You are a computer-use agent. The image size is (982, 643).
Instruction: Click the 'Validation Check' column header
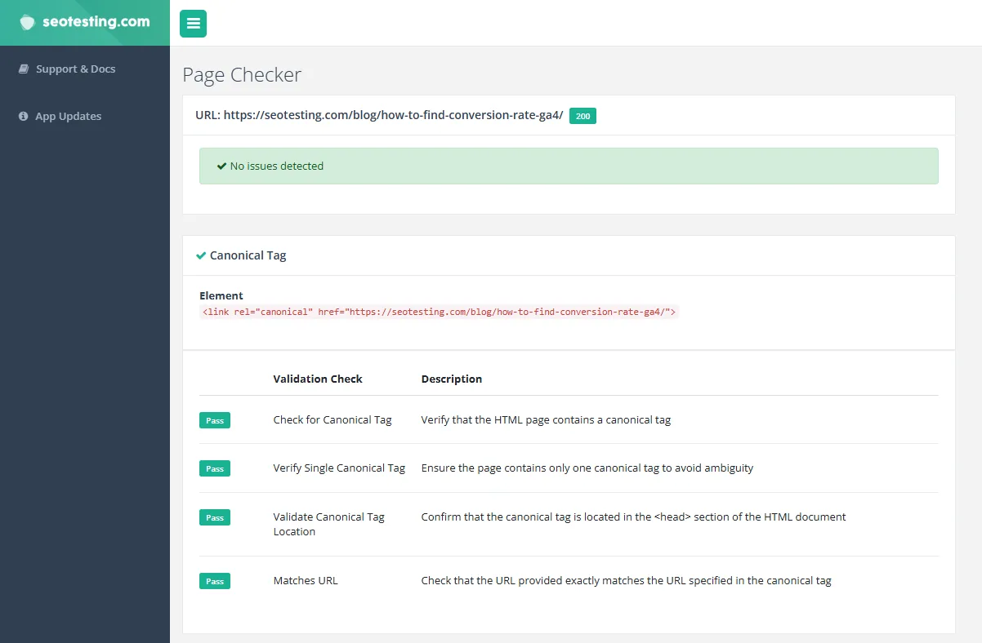click(x=318, y=379)
